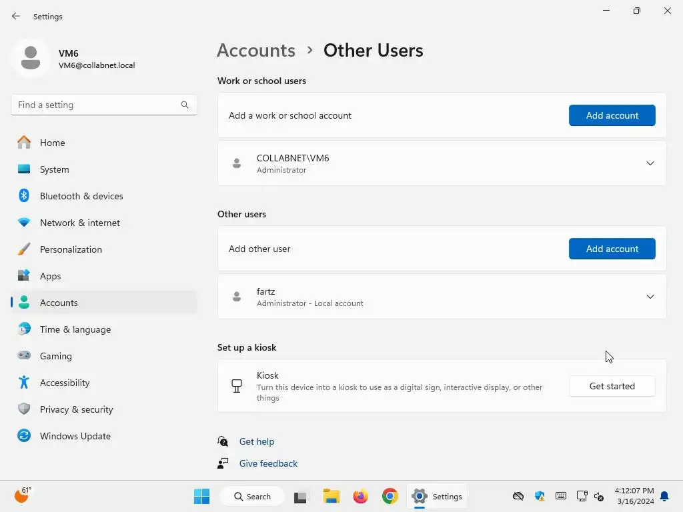
Task: Expand the fartz local account entry
Action: pyautogui.click(x=650, y=297)
